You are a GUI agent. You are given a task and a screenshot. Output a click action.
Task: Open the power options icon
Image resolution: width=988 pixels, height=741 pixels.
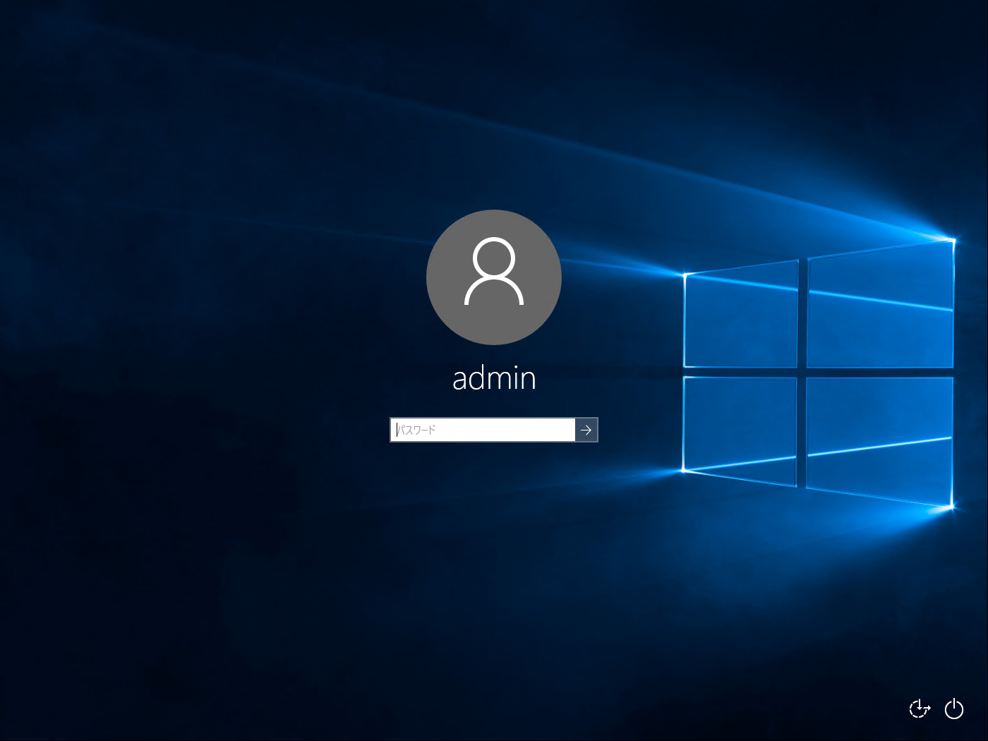[954, 708]
